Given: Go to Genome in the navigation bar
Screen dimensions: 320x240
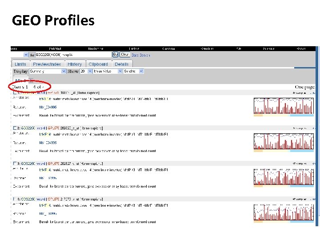Looking at the screenshot, I should pos(168,49).
